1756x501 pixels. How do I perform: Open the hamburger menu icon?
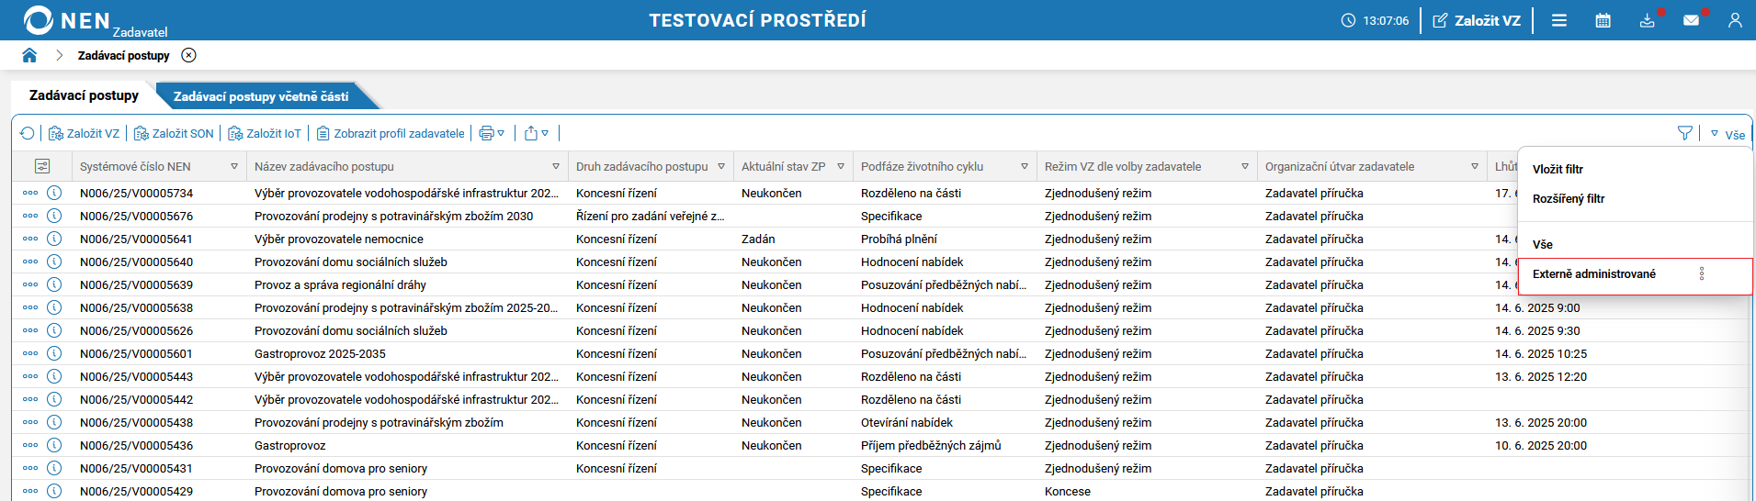pos(1559,20)
